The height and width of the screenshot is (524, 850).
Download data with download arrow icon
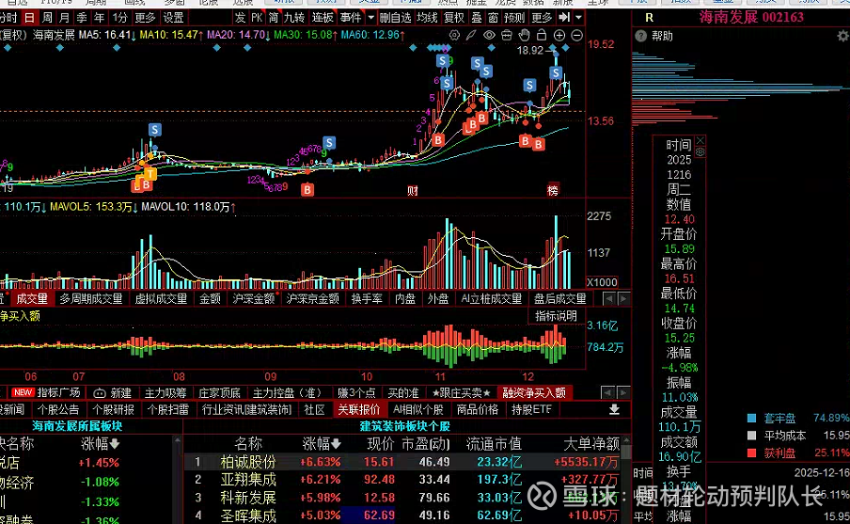[614, 409]
